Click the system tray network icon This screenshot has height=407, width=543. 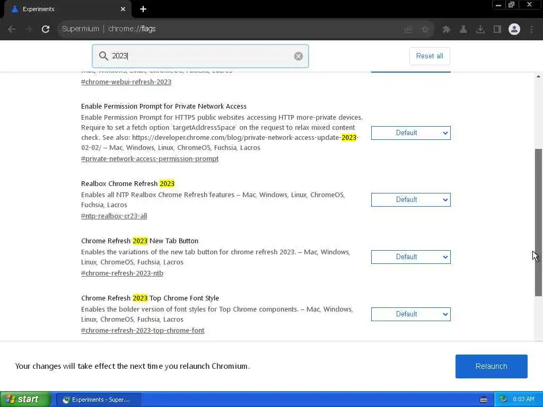[504, 400]
